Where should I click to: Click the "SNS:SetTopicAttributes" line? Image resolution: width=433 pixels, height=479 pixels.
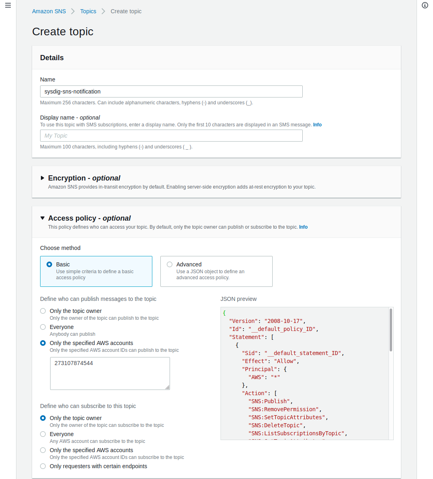click(x=288, y=417)
